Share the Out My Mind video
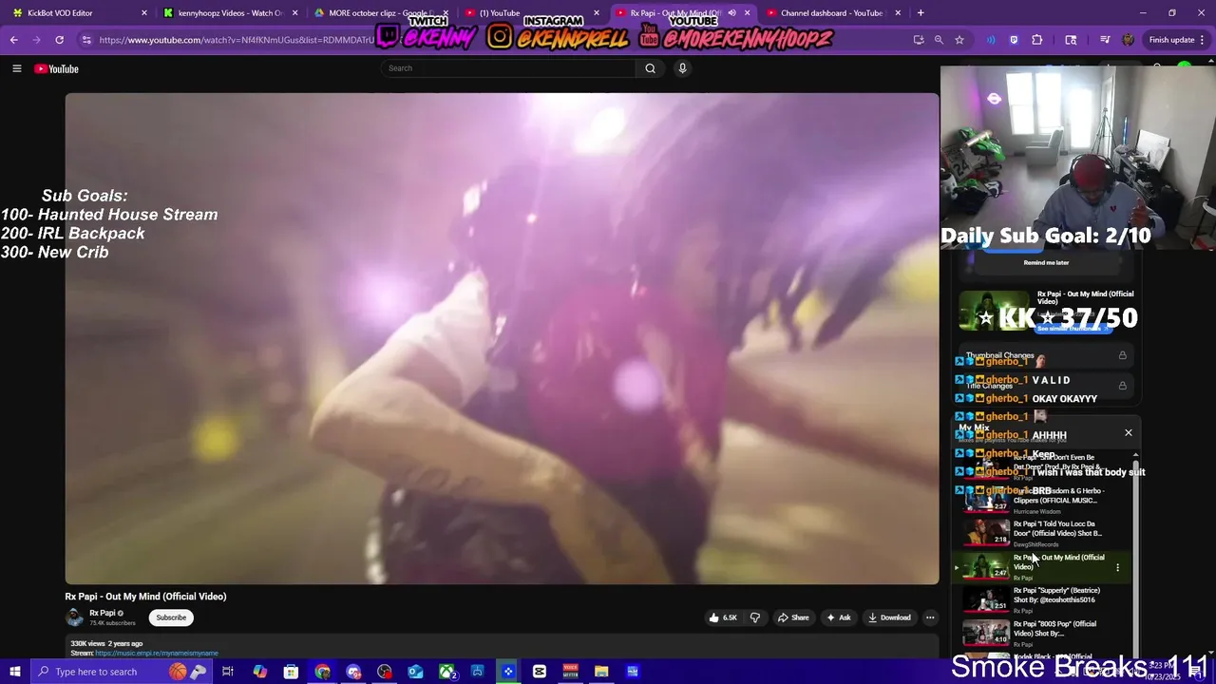1216x684 pixels. [x=793, y=617]
